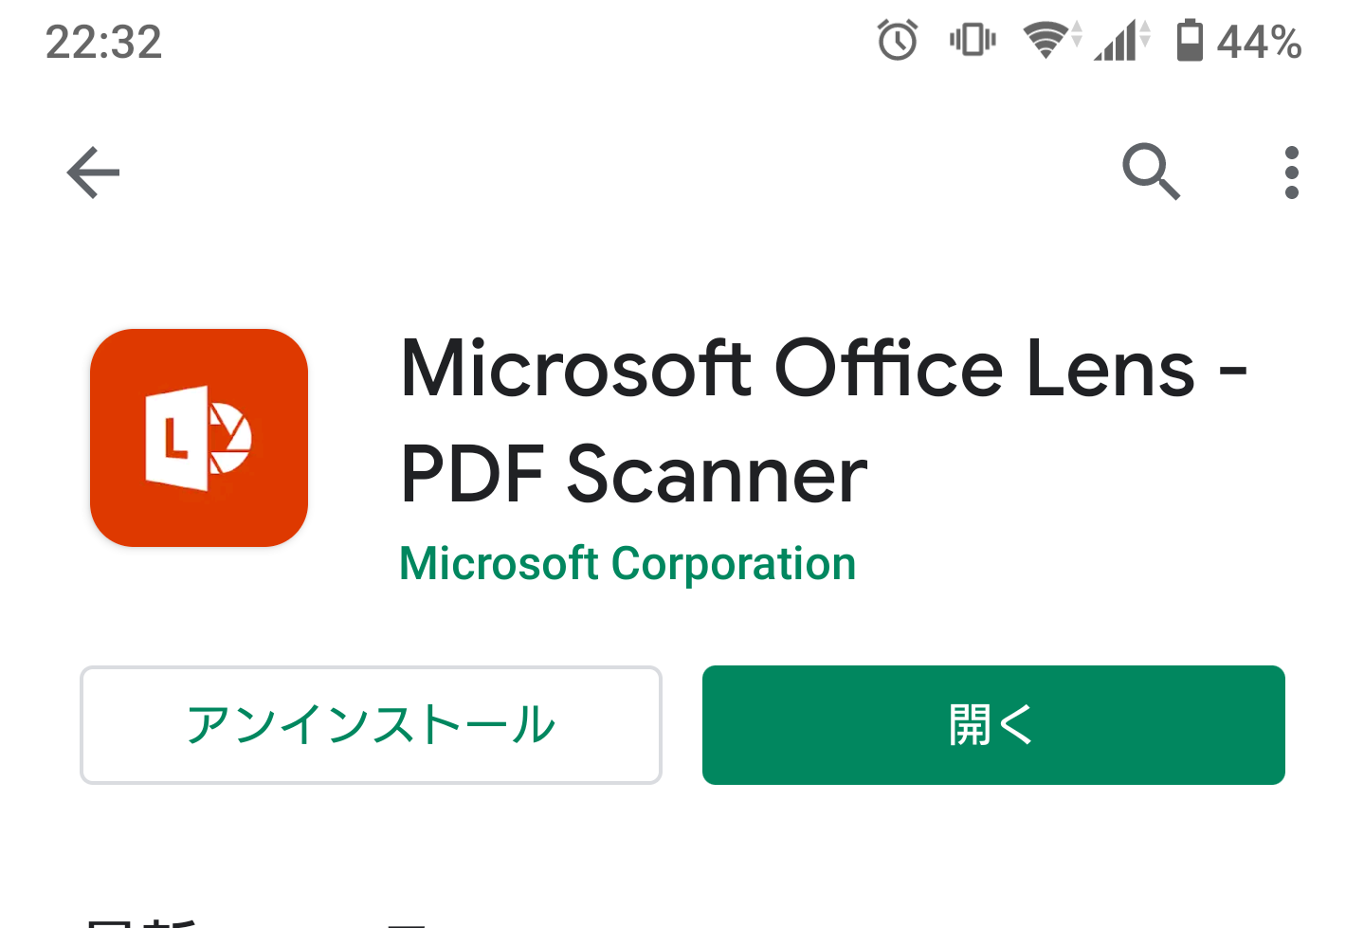1364x928 pixels.
Task: Tap the battery icon in status bar
Action: (x=1190, y=41)
